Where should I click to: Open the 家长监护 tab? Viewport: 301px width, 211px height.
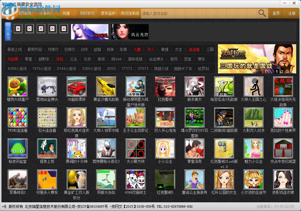point(108,13)
